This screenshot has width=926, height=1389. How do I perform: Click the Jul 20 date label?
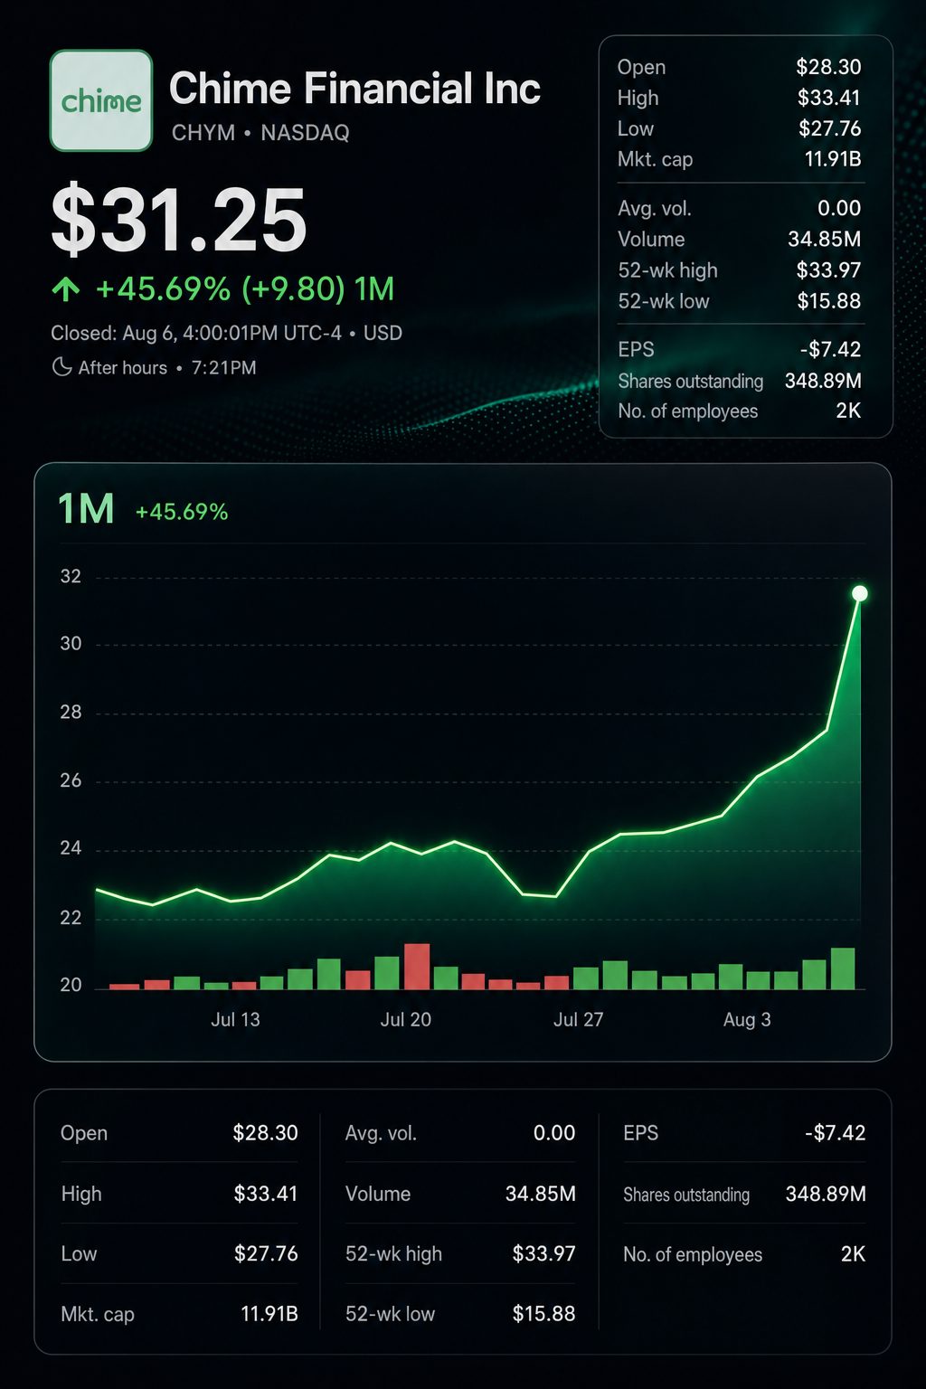(x=406, y=1020)
